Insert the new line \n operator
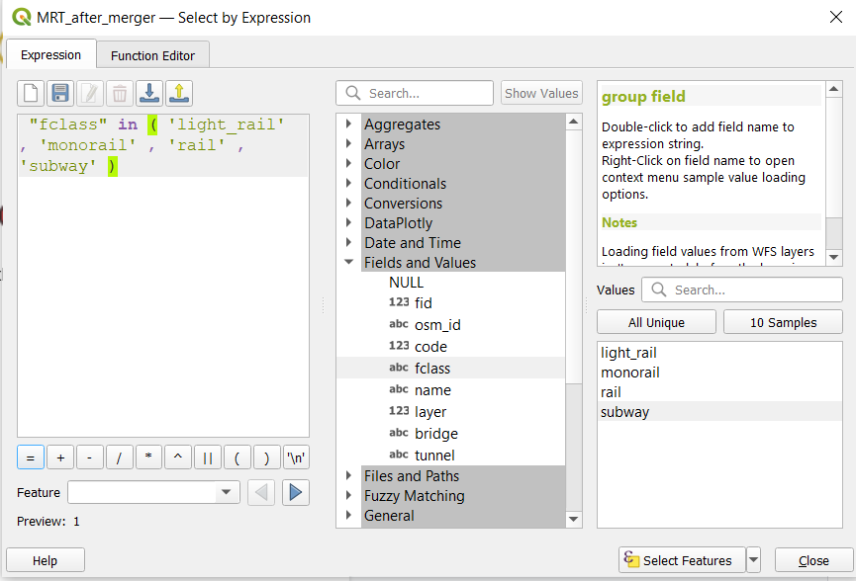The width and height of the screenshot is (856, 581). [296, 457]
